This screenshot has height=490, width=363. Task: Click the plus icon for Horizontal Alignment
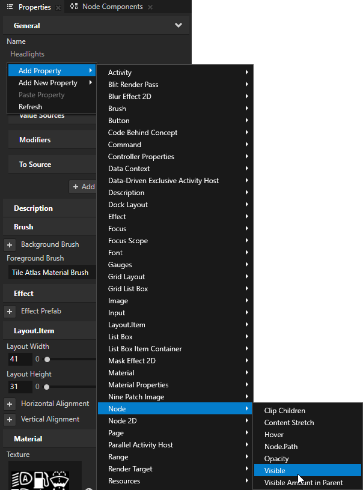pos(8,404)
